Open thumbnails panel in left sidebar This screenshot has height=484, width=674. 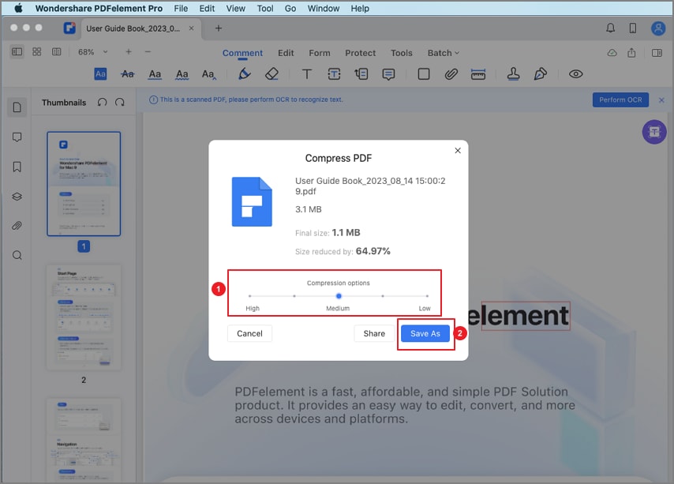(x=17, y=107)
